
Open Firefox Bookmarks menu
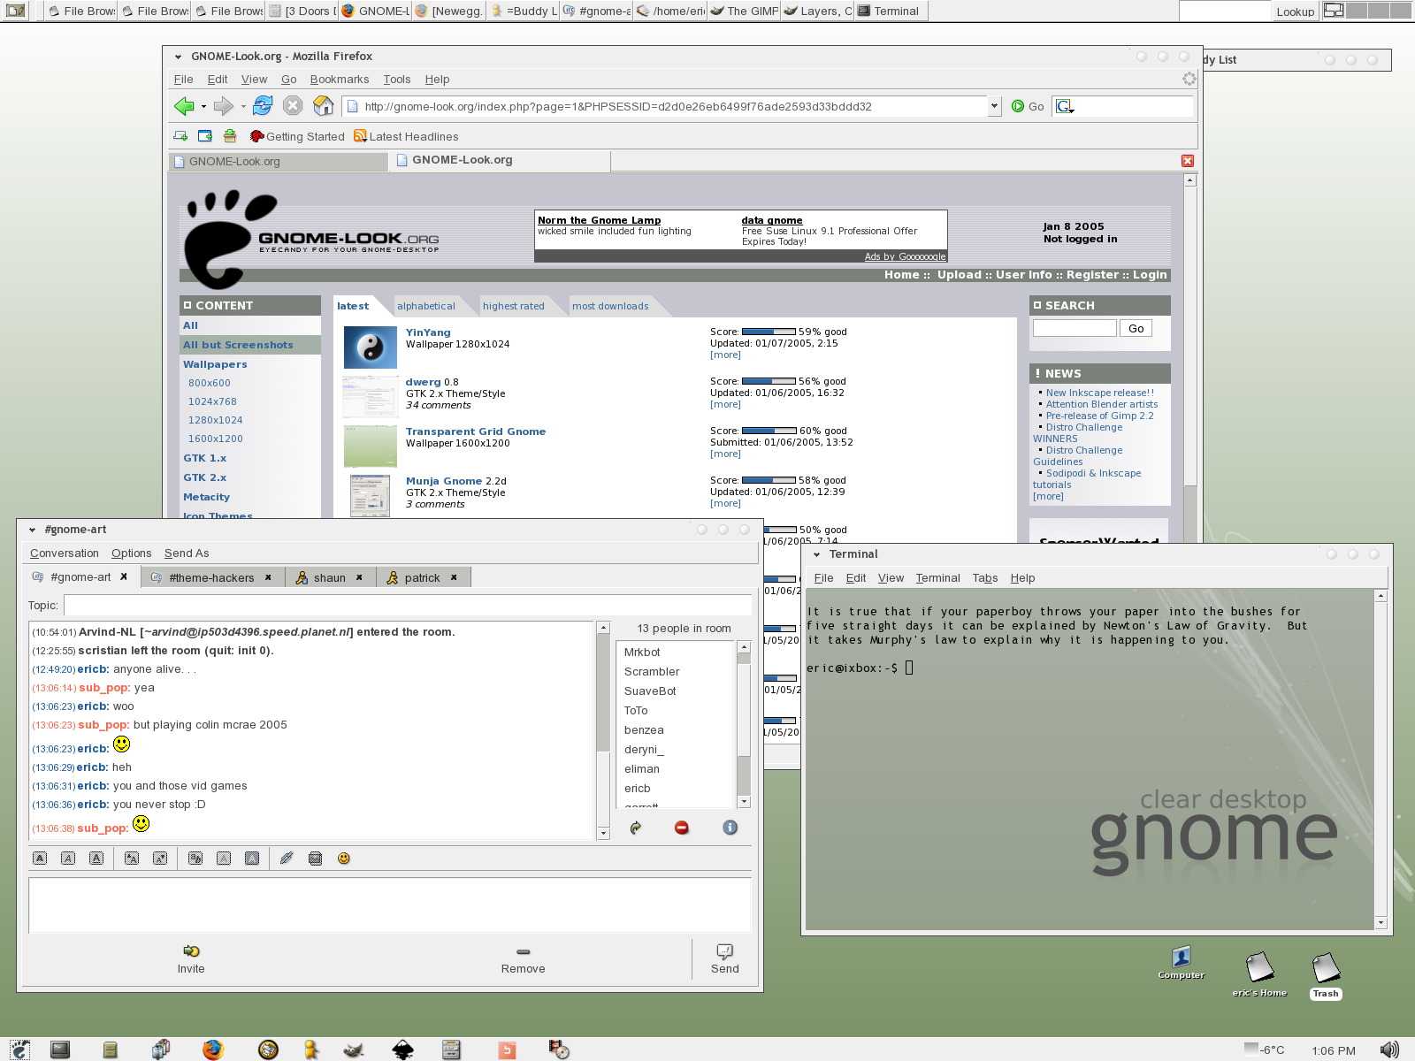point(340,79)
